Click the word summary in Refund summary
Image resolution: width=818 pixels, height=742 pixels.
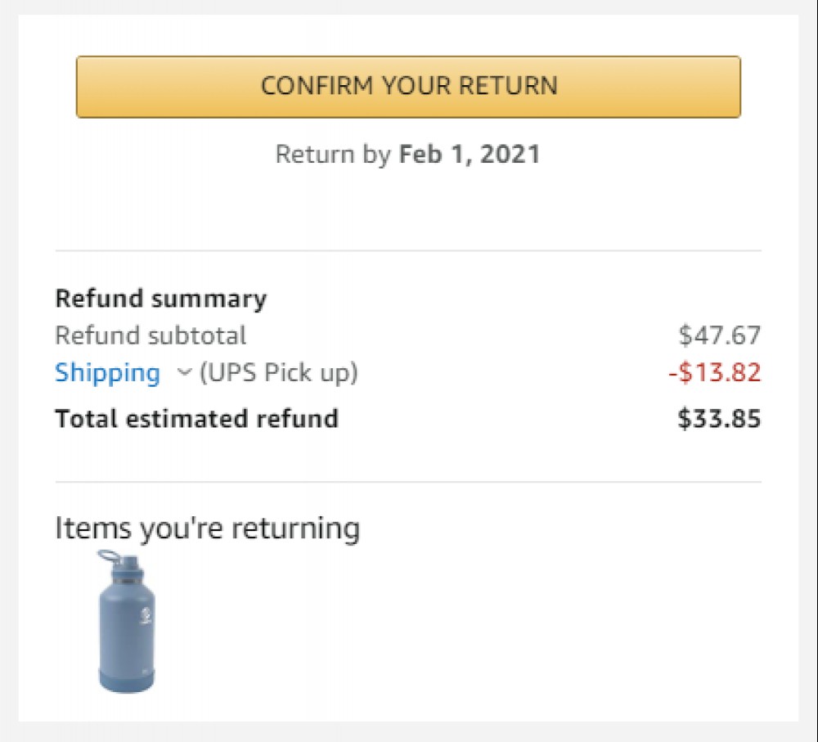209,300
